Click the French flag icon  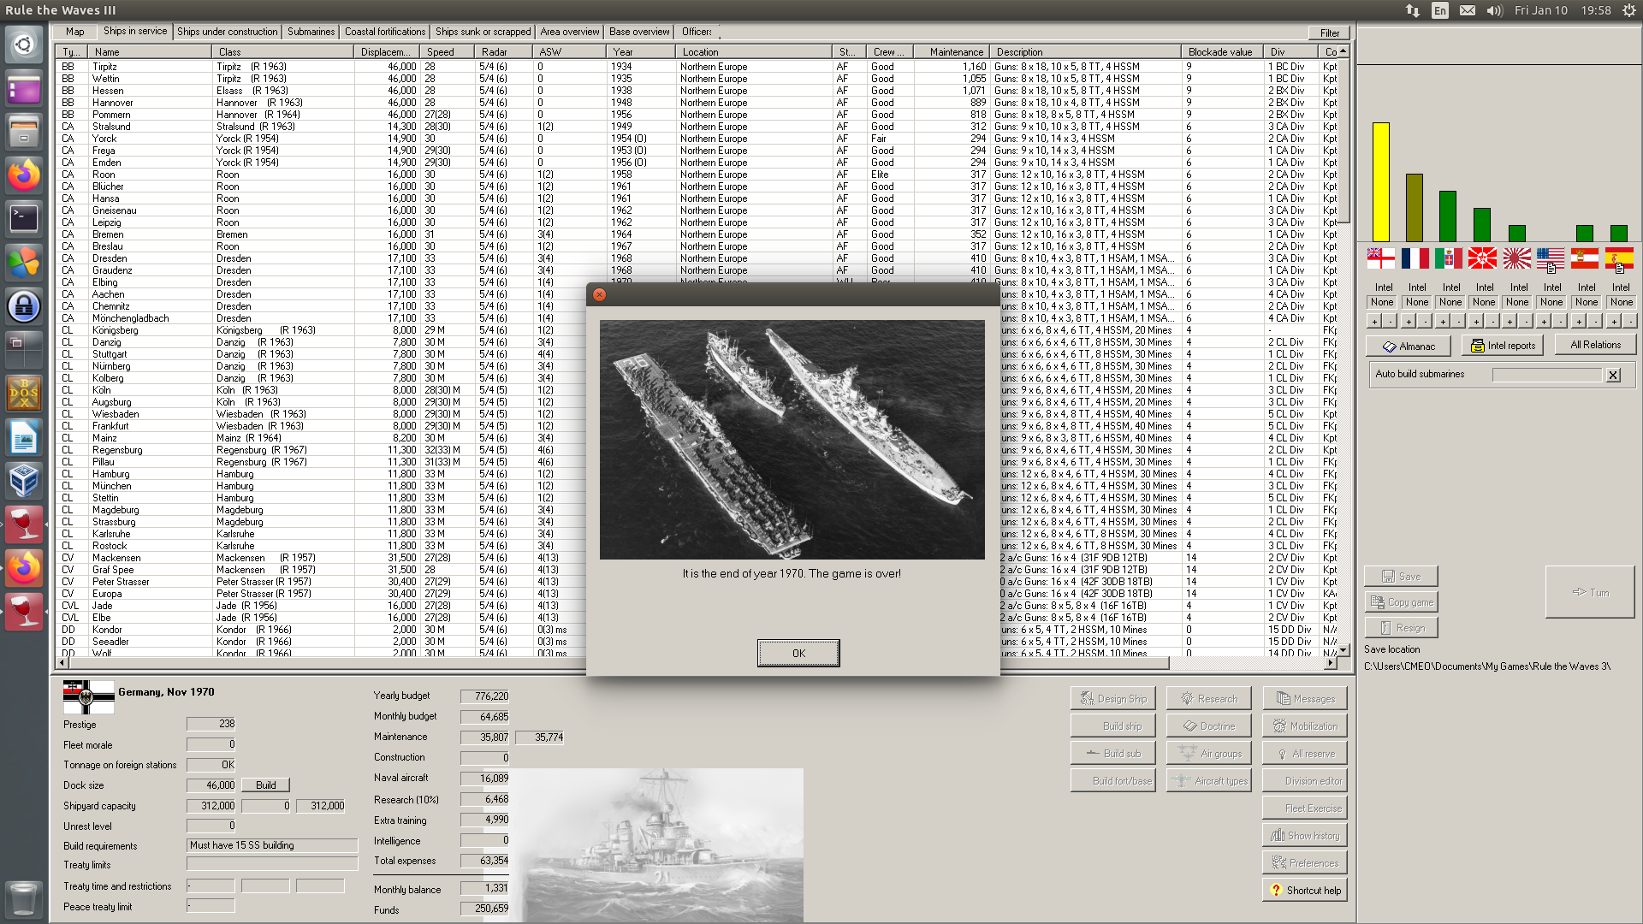[x=1415, y=258]
